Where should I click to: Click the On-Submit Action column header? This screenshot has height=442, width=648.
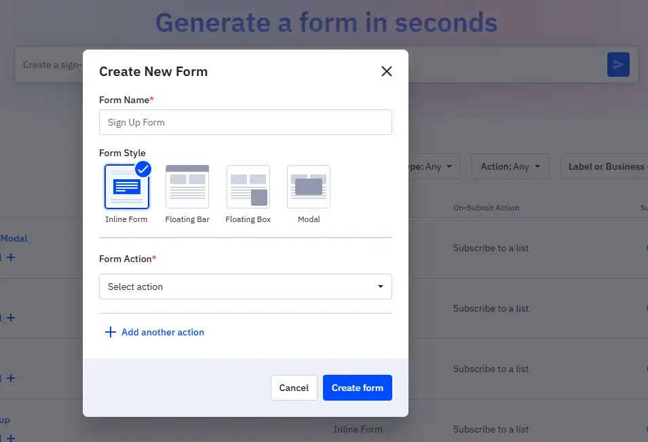pyautogui.click(x=486, y=208)
